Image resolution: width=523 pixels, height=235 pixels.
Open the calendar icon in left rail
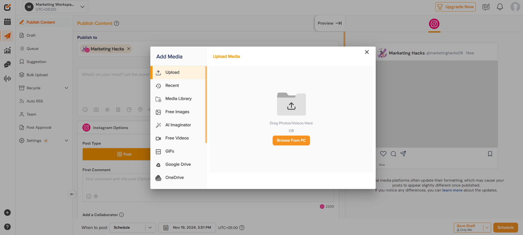point(7,22)
